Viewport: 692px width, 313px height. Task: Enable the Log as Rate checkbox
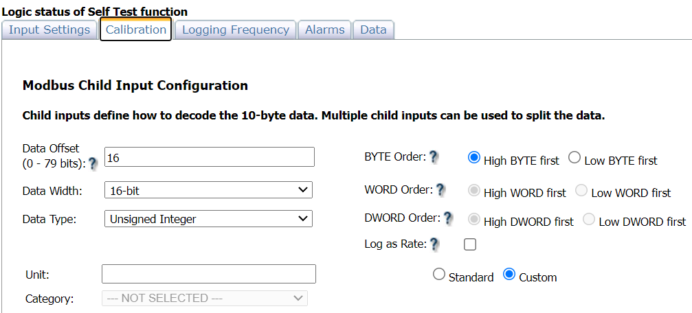(470, 244)
